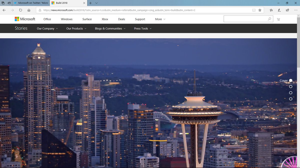This screenshot has width=300, height=168.
Task: Go forward arrow in browser toolbar
Action: (x=12, y=10)
